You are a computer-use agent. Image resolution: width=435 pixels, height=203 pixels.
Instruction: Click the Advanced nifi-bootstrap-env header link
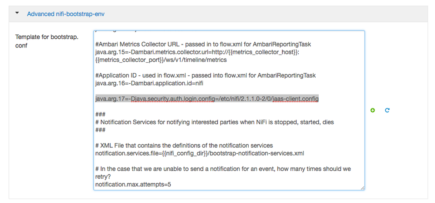(65, 14)
